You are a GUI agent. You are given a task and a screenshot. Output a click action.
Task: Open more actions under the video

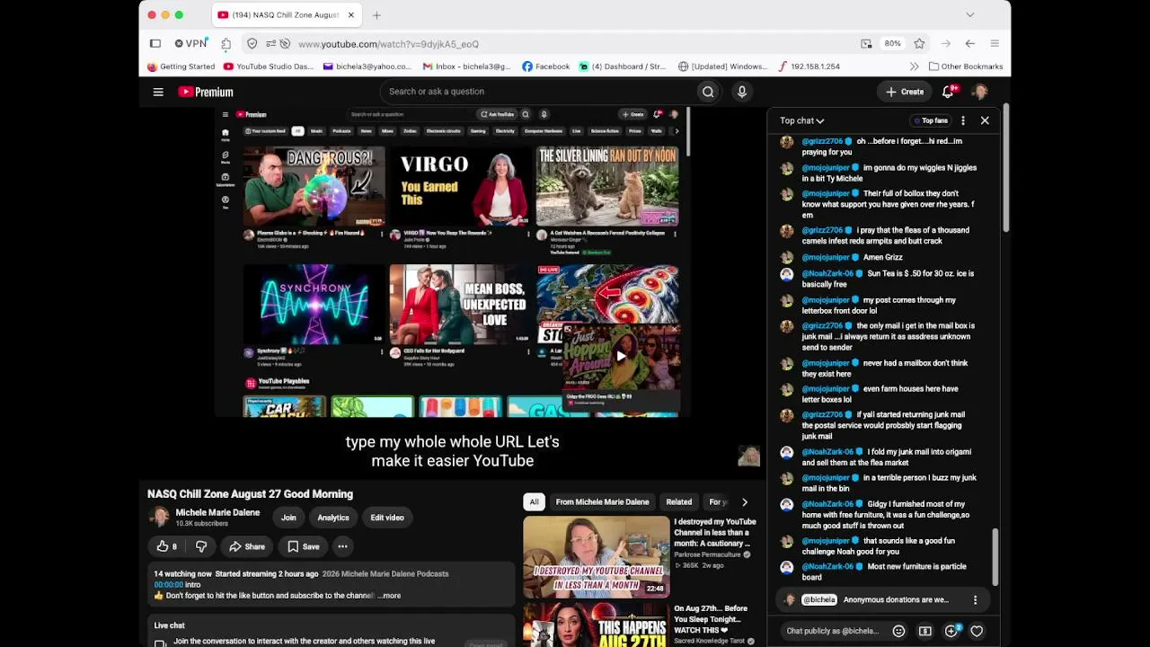click(x=342, y=546)
